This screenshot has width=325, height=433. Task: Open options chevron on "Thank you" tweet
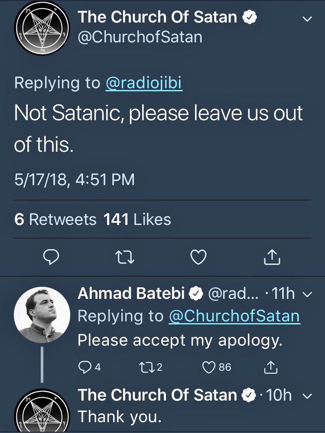(x=307, y=396)
